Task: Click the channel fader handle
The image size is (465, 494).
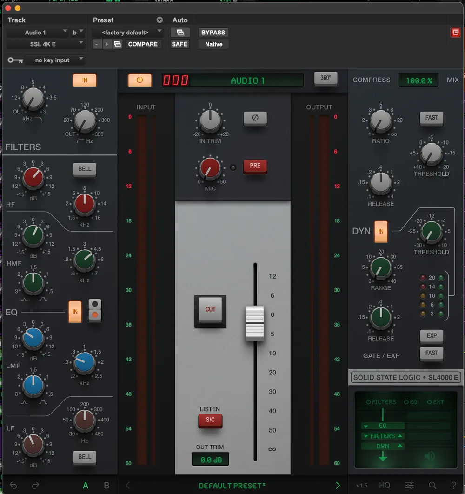Action: pyautogui.click(x=255, y=323)
